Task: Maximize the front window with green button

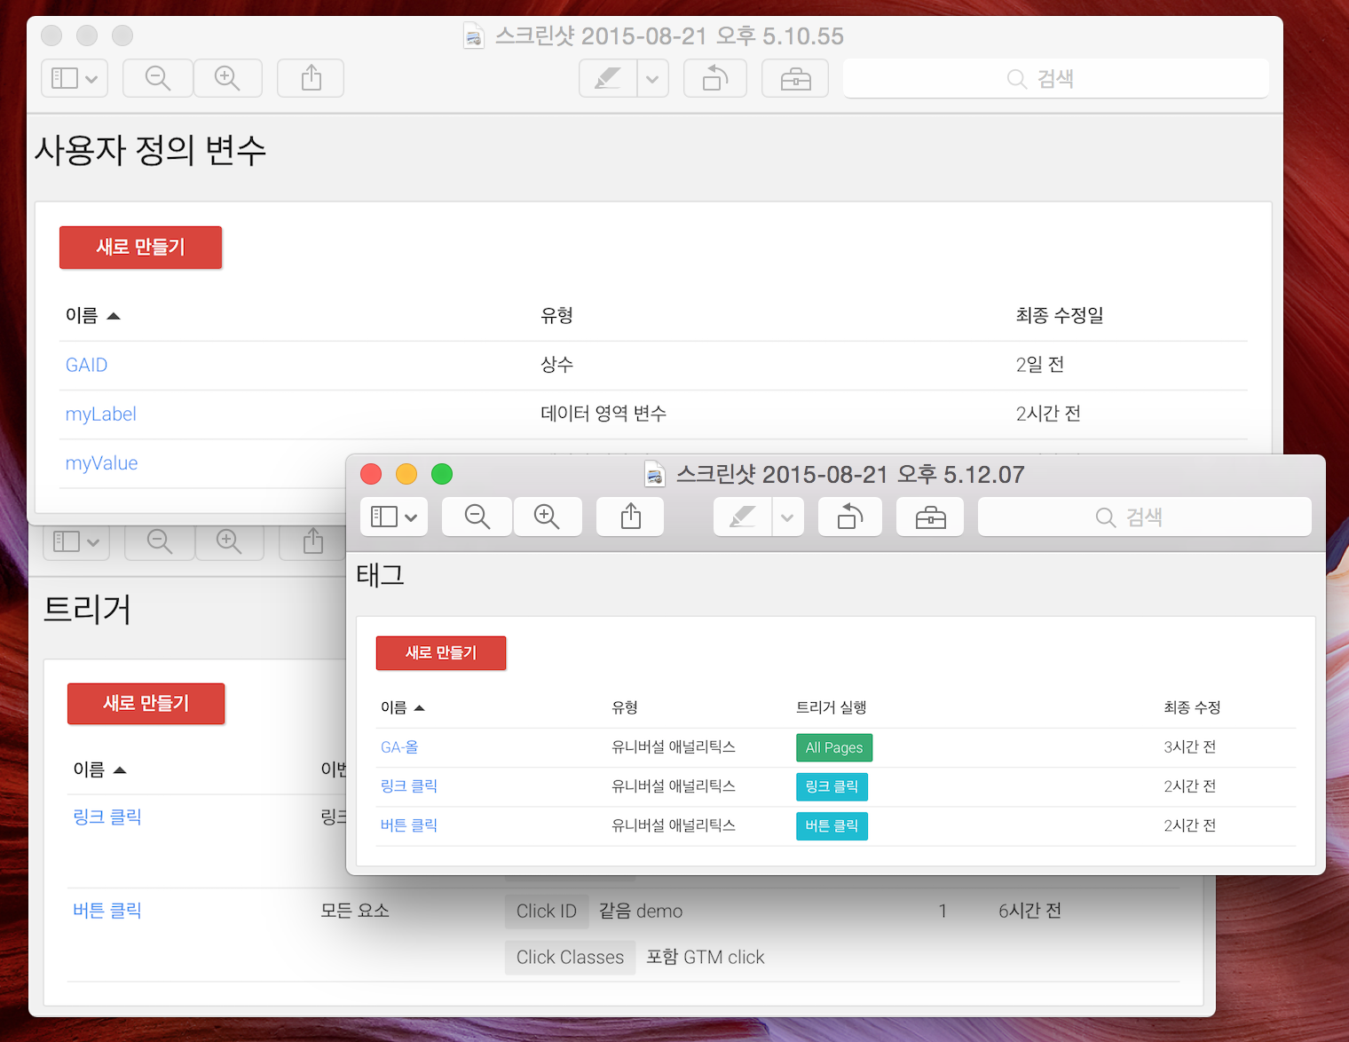Action: pyautogui.click(x=442, y=474)
